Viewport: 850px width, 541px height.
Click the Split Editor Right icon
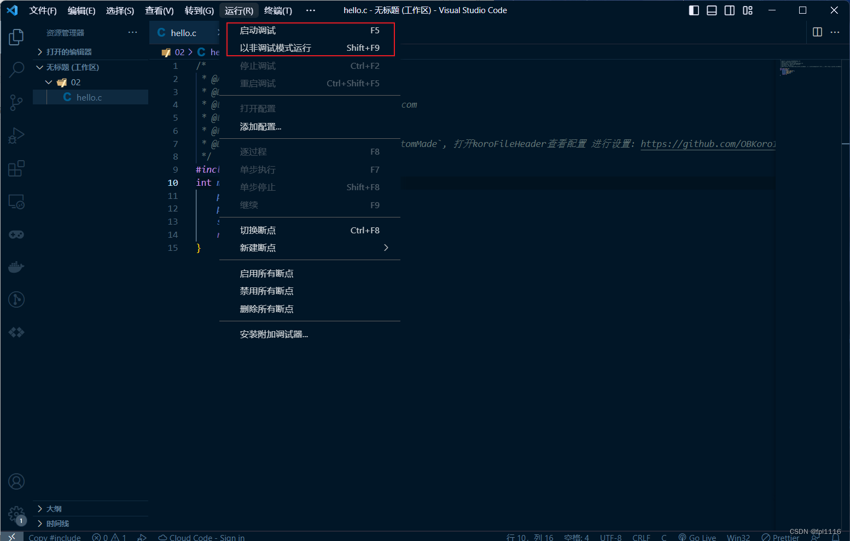coord(817,32)
